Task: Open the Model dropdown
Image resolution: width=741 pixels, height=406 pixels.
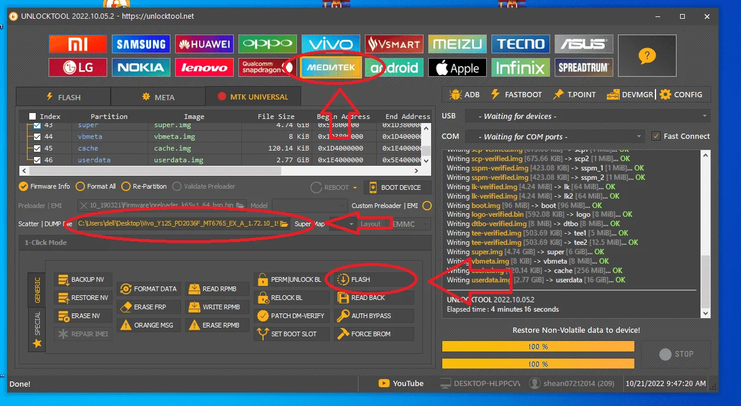Action: [310, 206]
